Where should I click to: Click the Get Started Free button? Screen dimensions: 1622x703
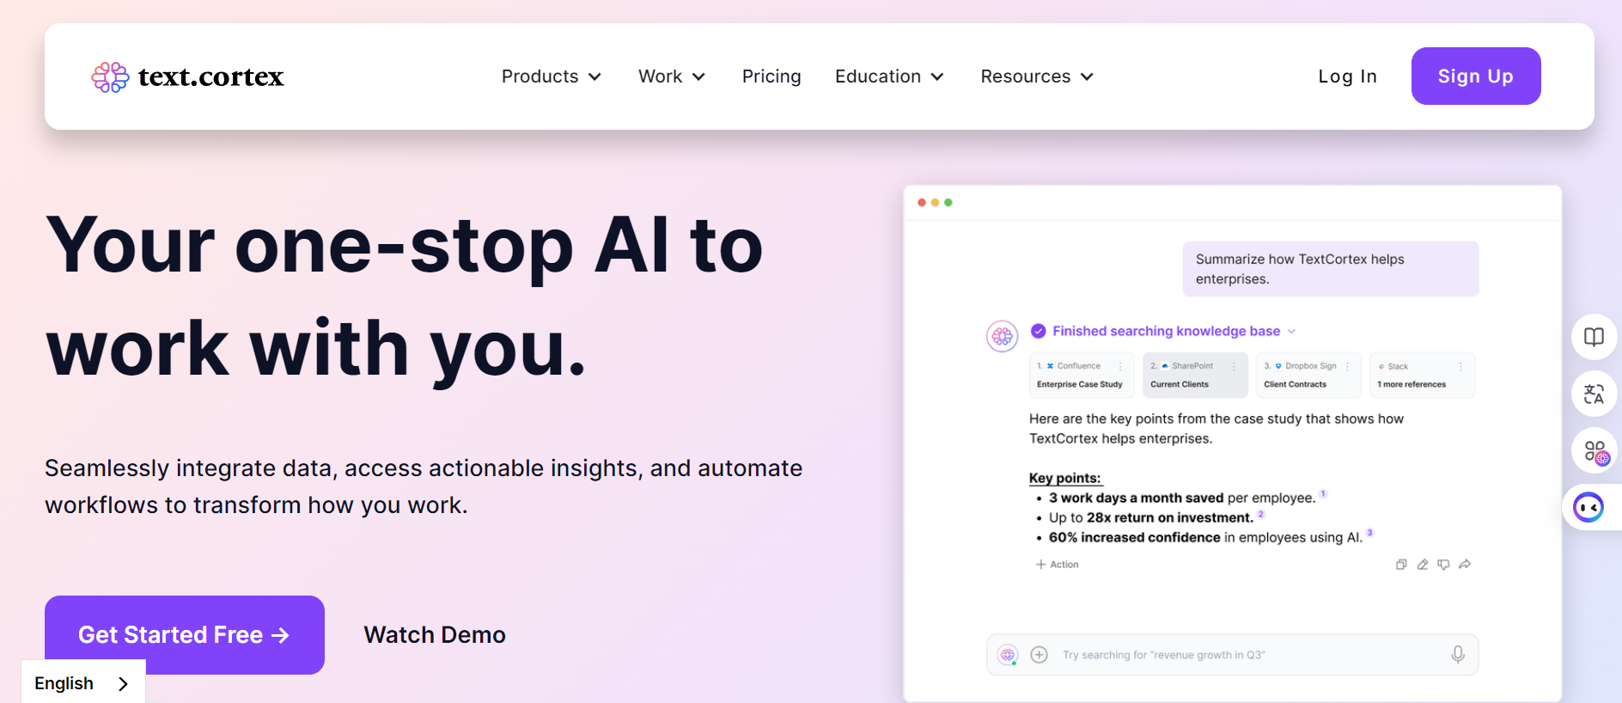point(185,635)
